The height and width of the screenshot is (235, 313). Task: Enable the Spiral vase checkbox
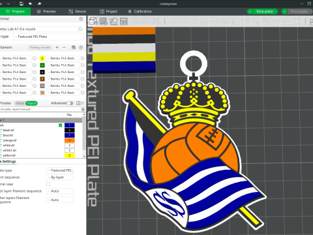tap(48, 184)
